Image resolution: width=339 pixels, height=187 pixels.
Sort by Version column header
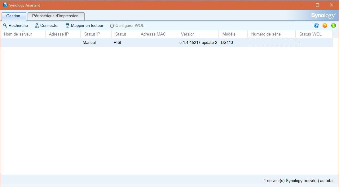tap(198, 34)
